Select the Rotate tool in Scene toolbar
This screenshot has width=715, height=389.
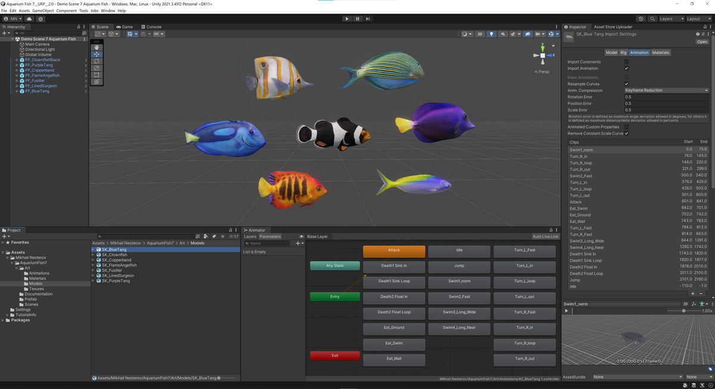coord(97,61)
